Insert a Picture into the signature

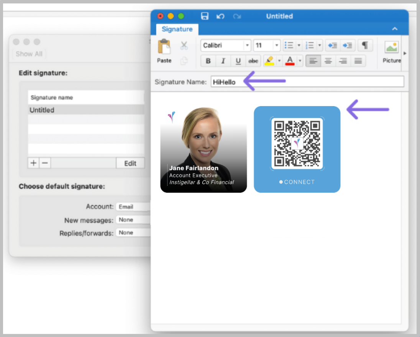tap(392, 52)
